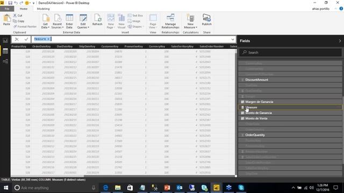The height and width of the screenshot is (193, 344).
Task: Open the Action Center notifications icon
Action: pos(335,188)
